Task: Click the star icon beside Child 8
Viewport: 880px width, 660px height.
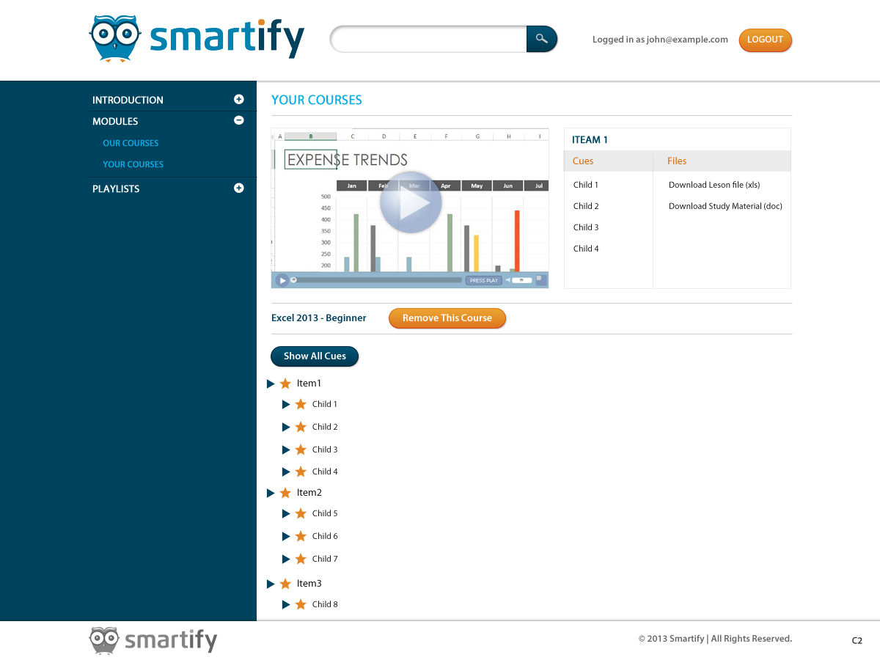Action: pos(301,604)
